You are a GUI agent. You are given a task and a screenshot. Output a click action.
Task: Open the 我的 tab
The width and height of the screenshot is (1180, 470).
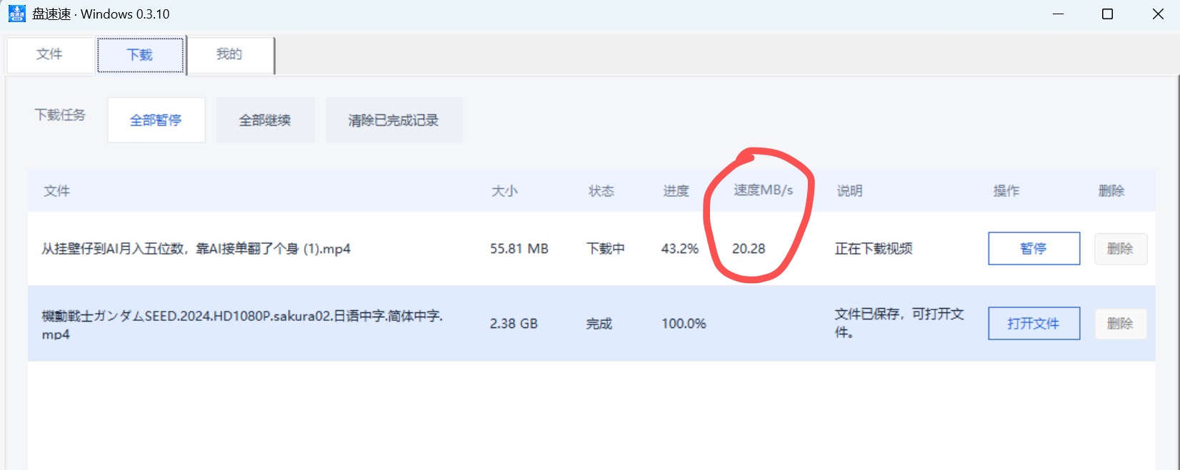coord(230,55)
